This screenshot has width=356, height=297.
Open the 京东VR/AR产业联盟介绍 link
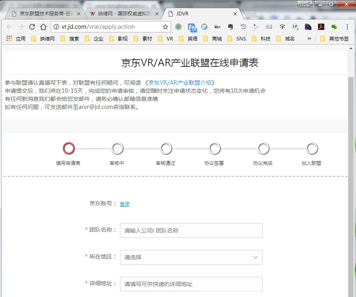180,83
